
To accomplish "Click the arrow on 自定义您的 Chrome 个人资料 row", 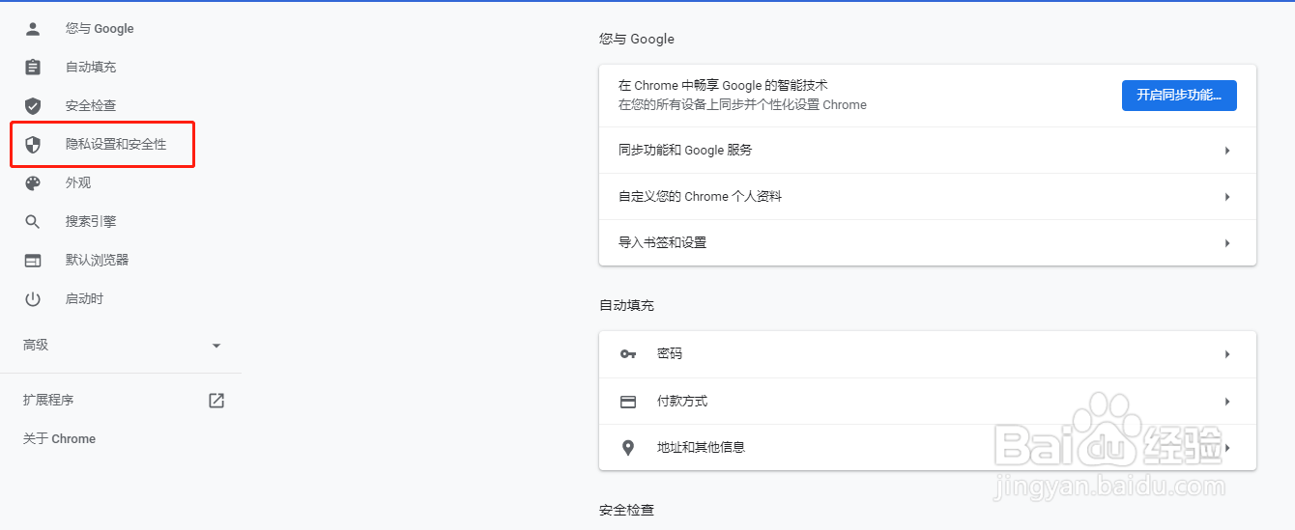I will 1227,197.
